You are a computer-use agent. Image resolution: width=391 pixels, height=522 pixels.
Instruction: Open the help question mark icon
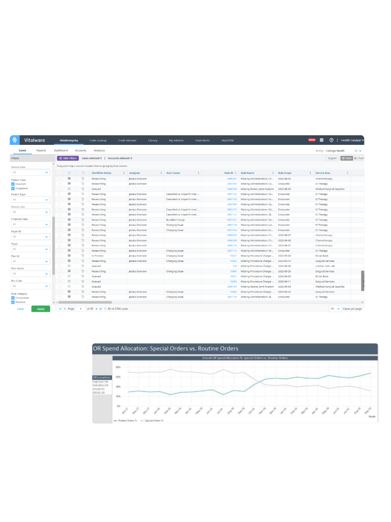[x=331, y=140]
